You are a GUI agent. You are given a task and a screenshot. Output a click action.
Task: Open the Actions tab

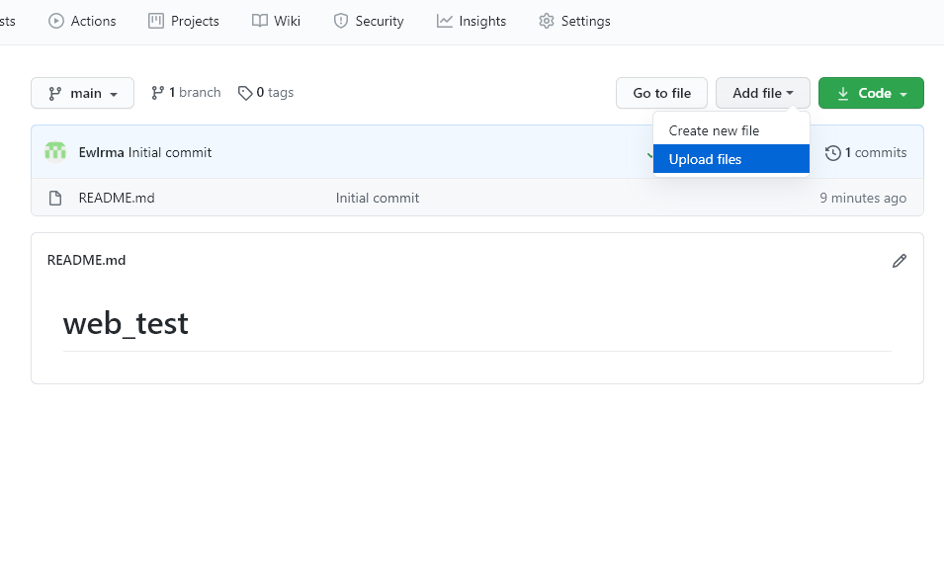click(x=82, y=21)
